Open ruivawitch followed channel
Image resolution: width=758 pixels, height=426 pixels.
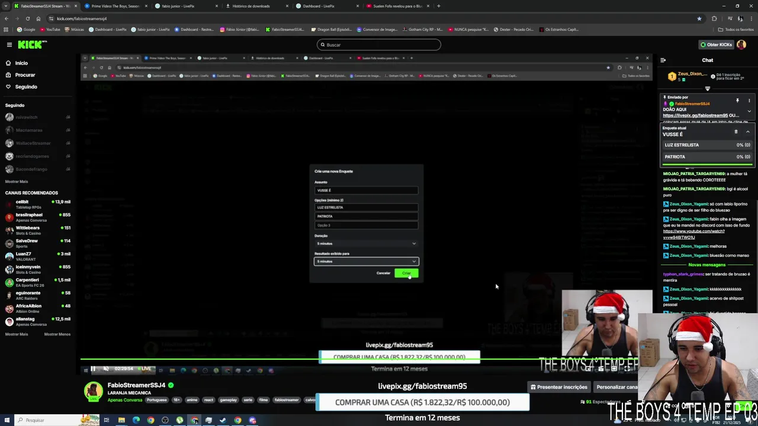click(x=38, y=117)
